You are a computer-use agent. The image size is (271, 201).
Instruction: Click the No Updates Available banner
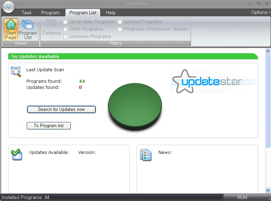click(x=133, y=56)
